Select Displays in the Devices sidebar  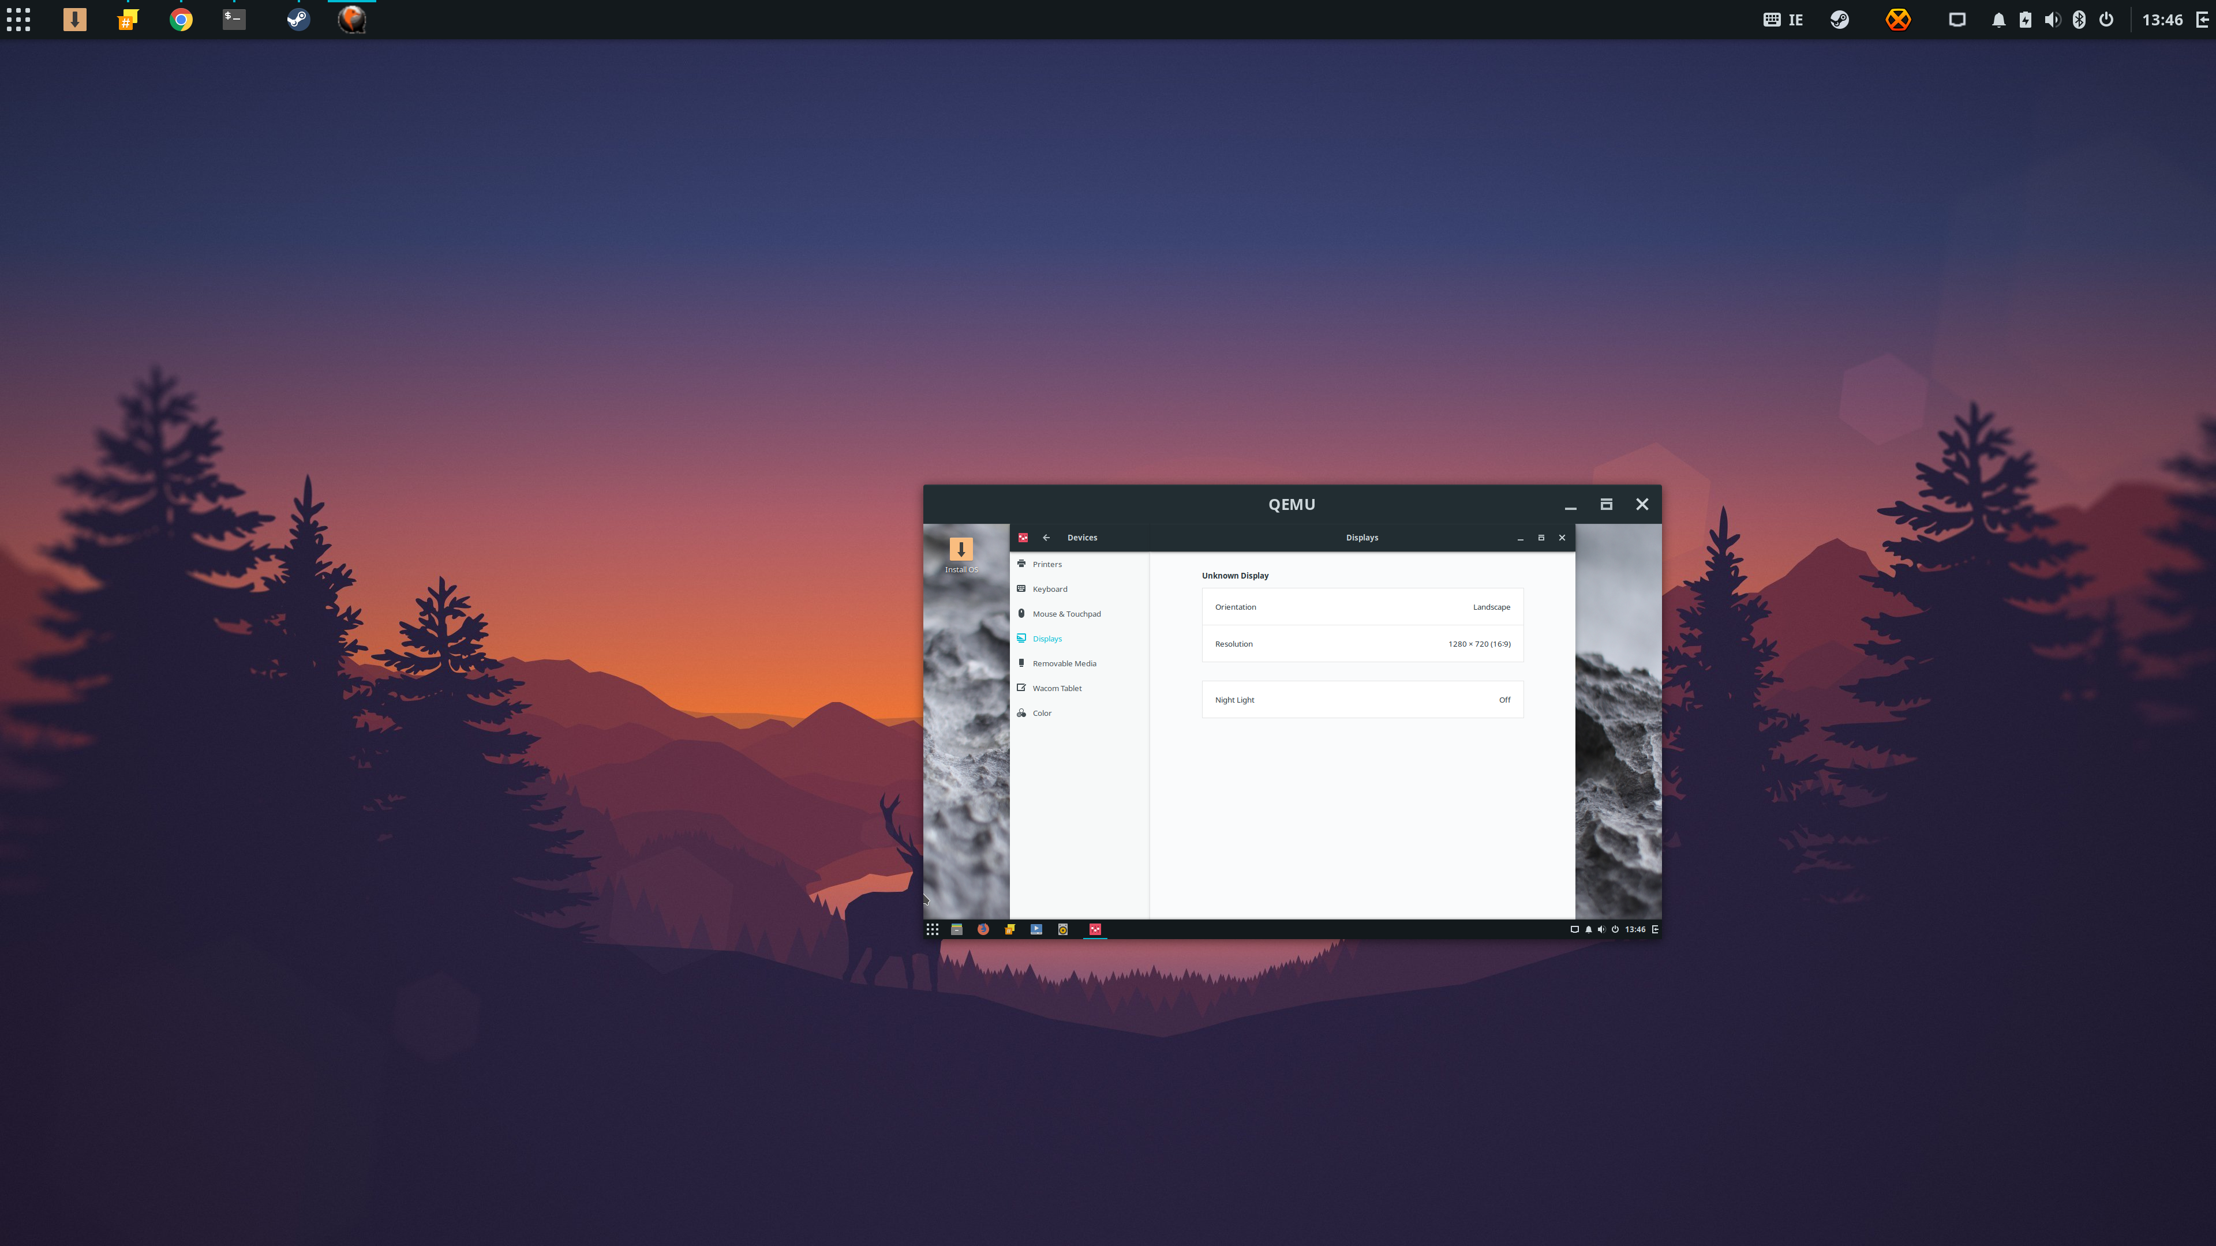point(1079,639)
